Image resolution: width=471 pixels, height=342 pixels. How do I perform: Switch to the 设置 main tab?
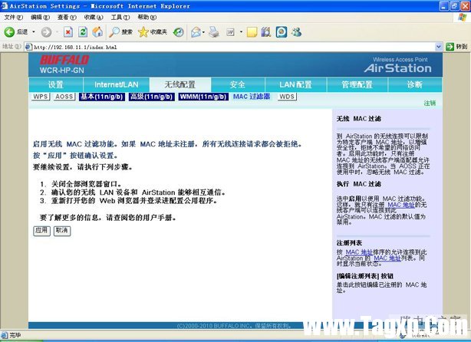(56, 84)
